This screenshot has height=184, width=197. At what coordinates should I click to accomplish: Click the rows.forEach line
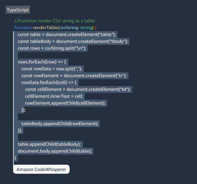pyautogui.click(x=42, y=62)
